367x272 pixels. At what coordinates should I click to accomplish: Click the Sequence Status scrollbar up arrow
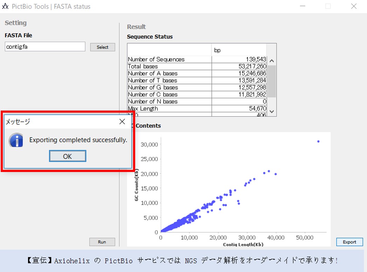point(272,60)
